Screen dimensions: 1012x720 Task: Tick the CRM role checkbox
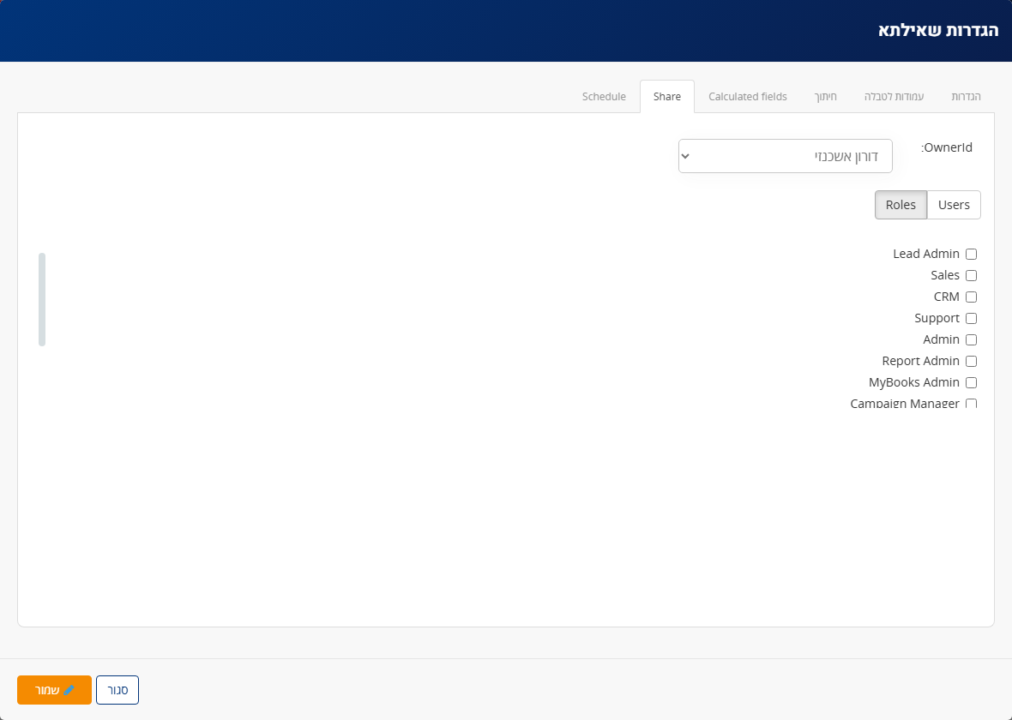972,297
